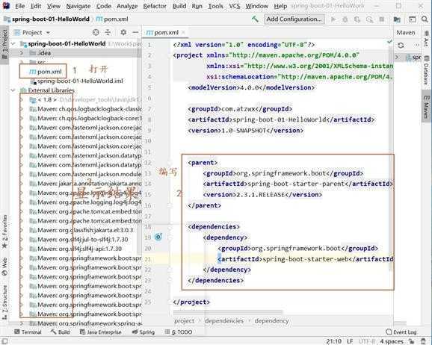432x345 pixels.
Task: Open the Build tool window at bottom
Action: pyautogui.click(x=60, y=332)
